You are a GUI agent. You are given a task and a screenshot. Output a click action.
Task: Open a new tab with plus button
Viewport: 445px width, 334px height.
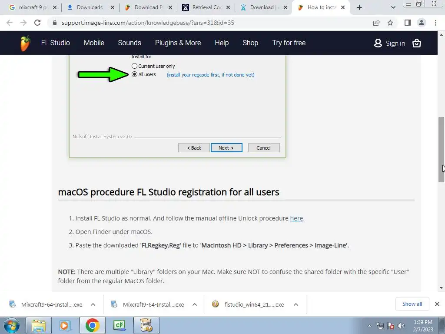tap(359, 7)
